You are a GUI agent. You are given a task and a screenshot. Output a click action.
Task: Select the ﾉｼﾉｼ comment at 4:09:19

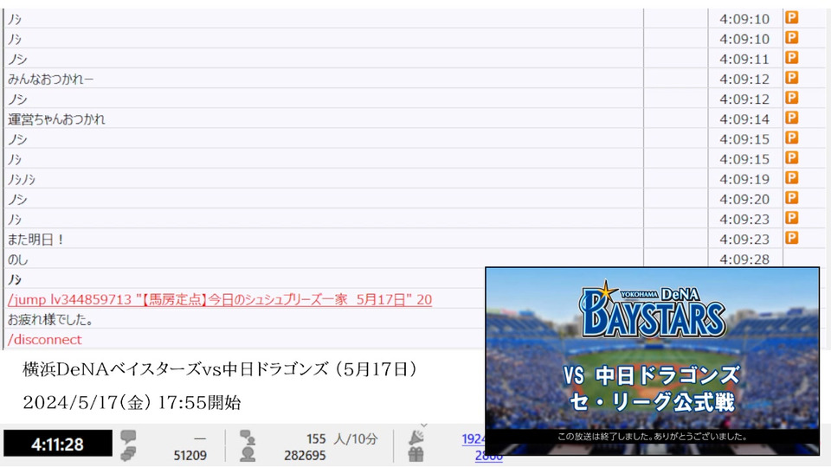click(21, 180)
